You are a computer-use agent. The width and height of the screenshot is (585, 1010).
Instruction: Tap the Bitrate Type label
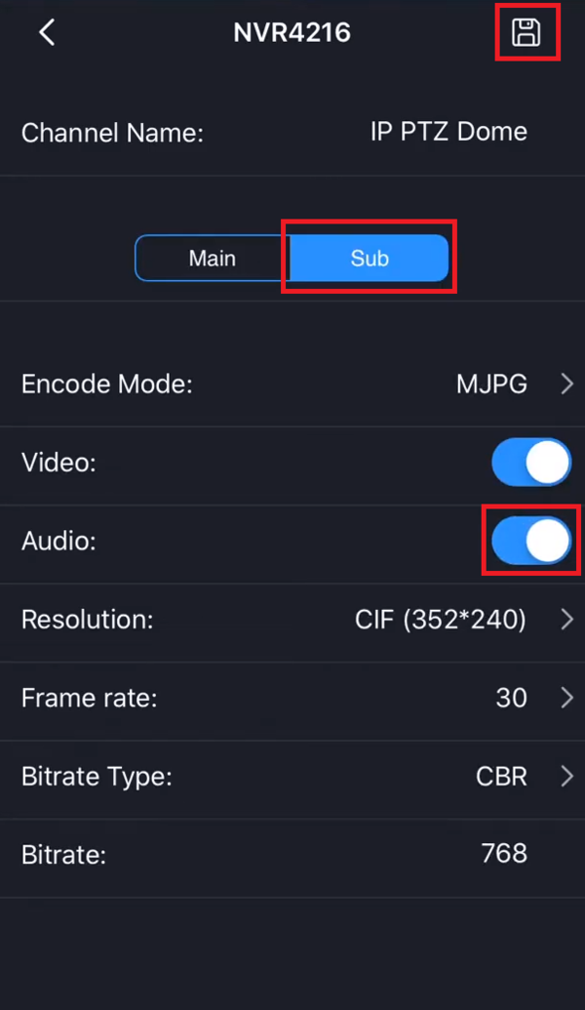97,777
